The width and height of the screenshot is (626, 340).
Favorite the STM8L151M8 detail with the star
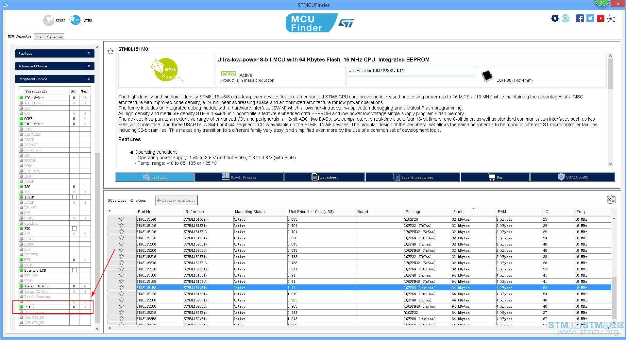click(x=110, y=51)
